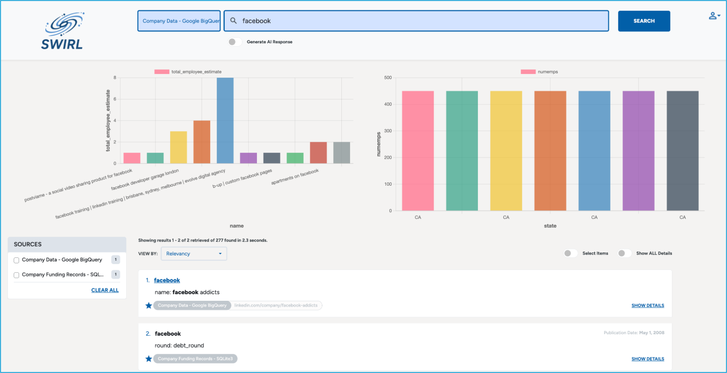This screenshot has width=727, height=373.
Task: Click 'apartments on facebook' axis label
Action: pyautogui.click(x=295, y=177)
